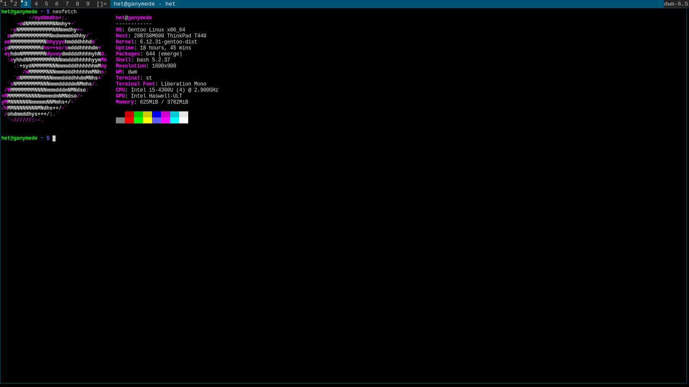This screenshot has width=689, height=387.
Task: Switch to dwm tag 5
Action: [x=47, y=4]
